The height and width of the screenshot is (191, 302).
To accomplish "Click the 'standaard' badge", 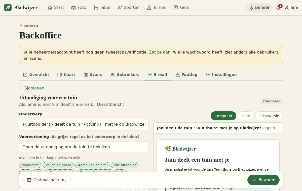I will pos(272,101).
